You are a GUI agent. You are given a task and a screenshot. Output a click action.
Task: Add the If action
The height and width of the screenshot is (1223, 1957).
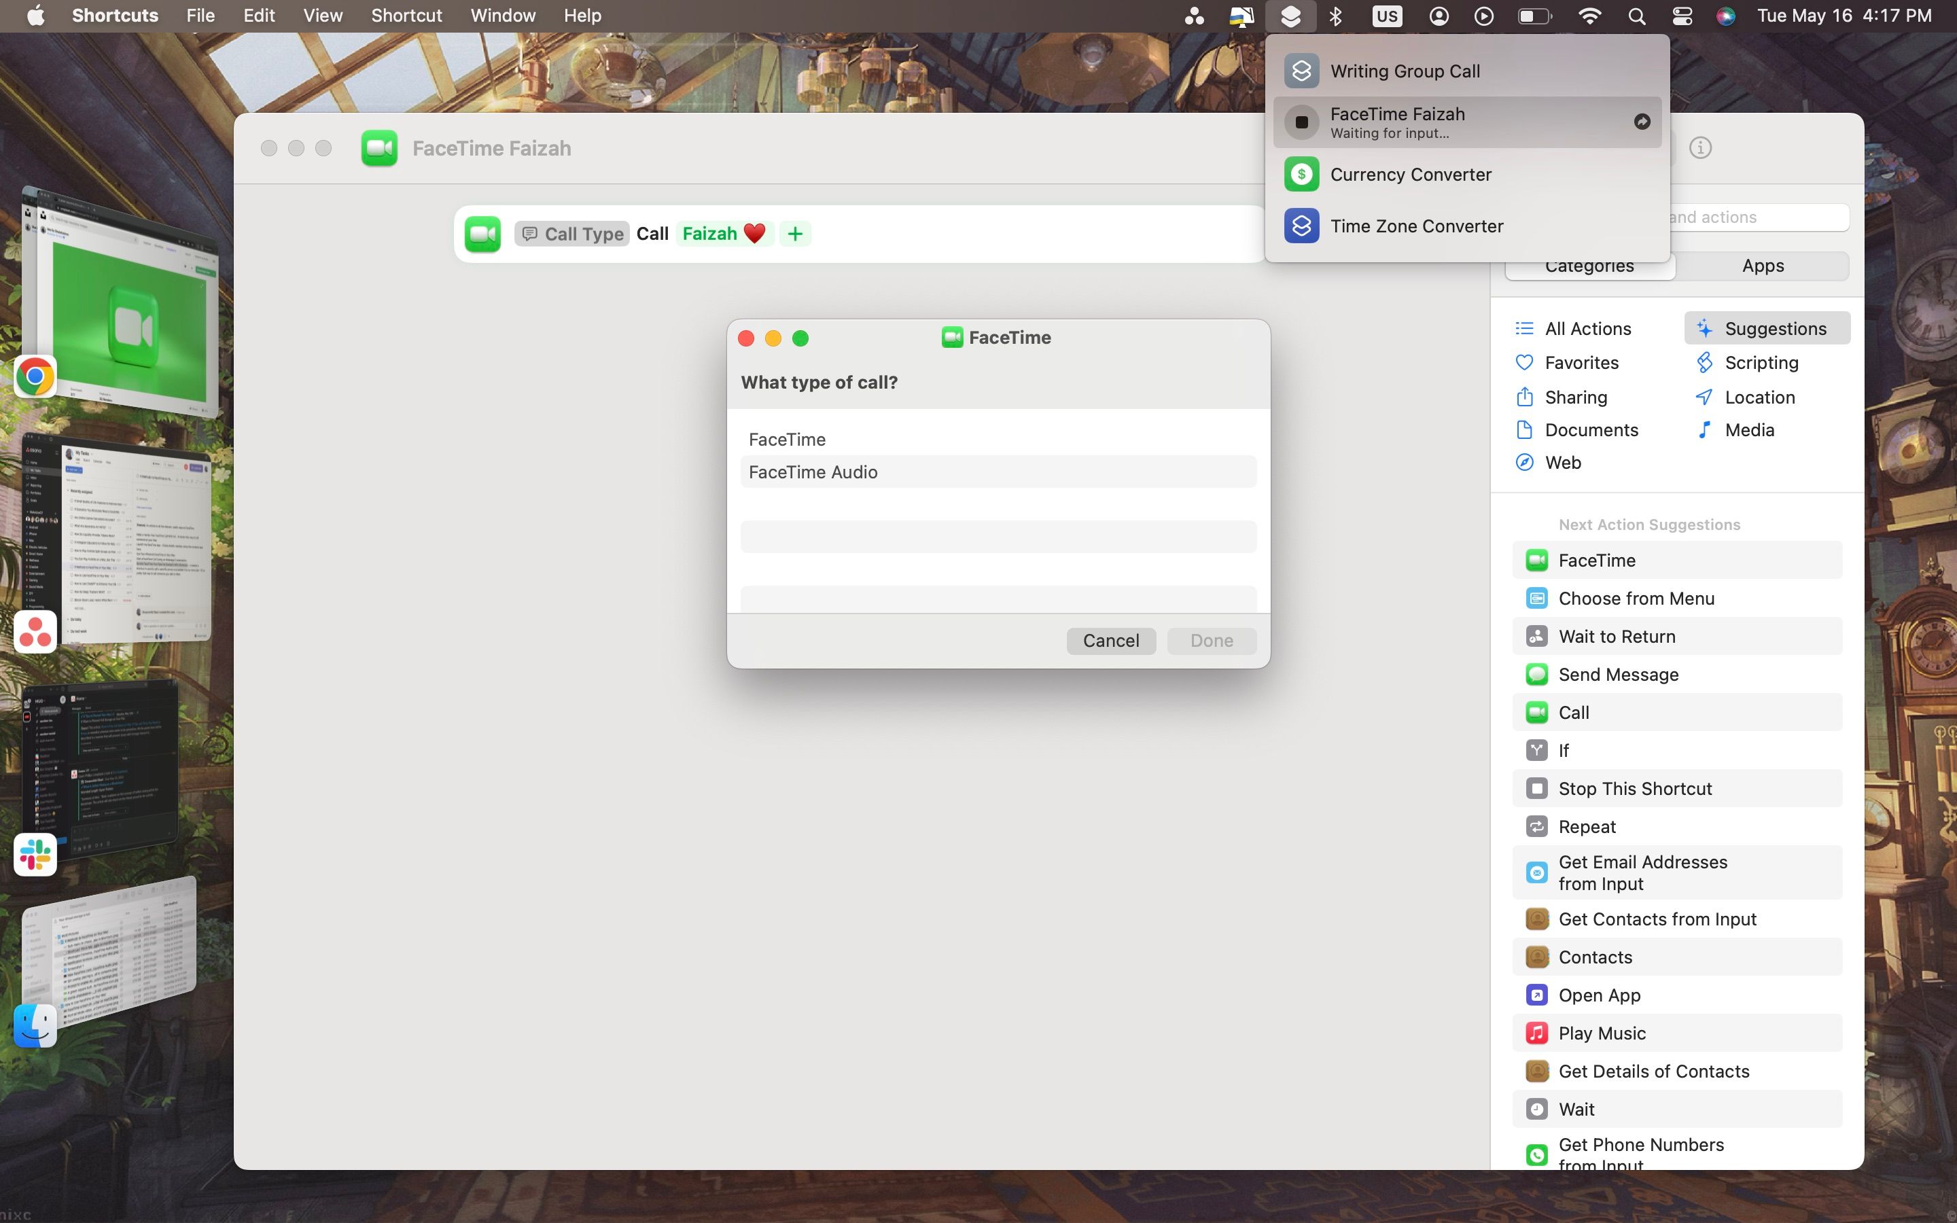1677,751
